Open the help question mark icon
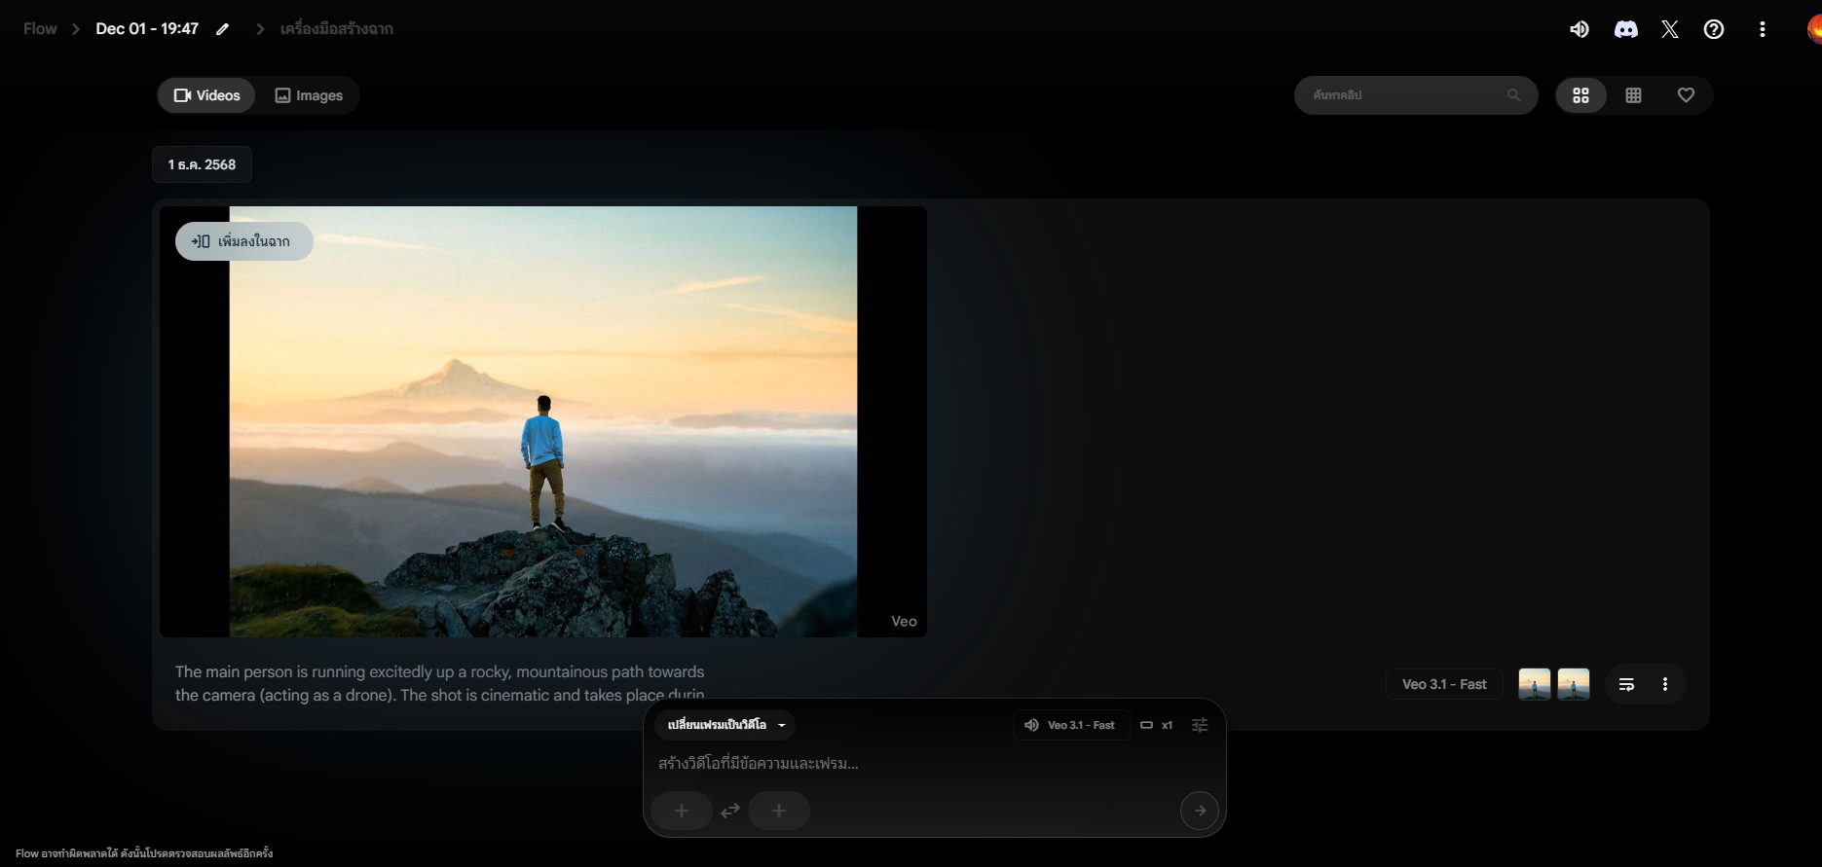This screenshot has height=867, width=1822. [x=1714, y=29]
